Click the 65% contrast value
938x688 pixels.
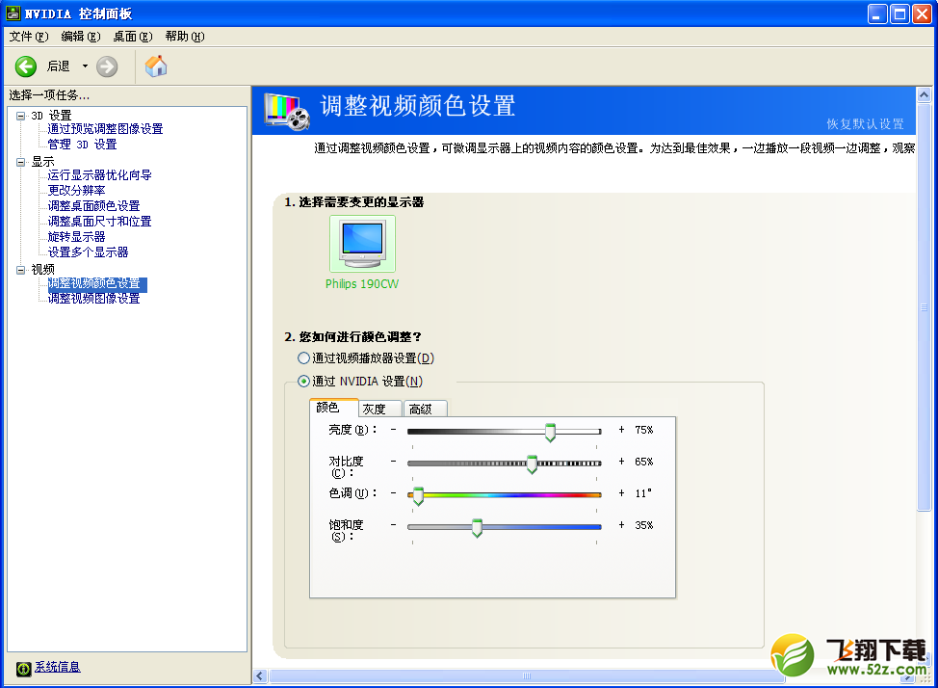(x=643, y=462)
